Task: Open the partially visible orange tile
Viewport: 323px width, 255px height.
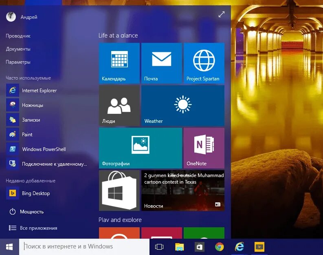Action: [x=119, y=233]
